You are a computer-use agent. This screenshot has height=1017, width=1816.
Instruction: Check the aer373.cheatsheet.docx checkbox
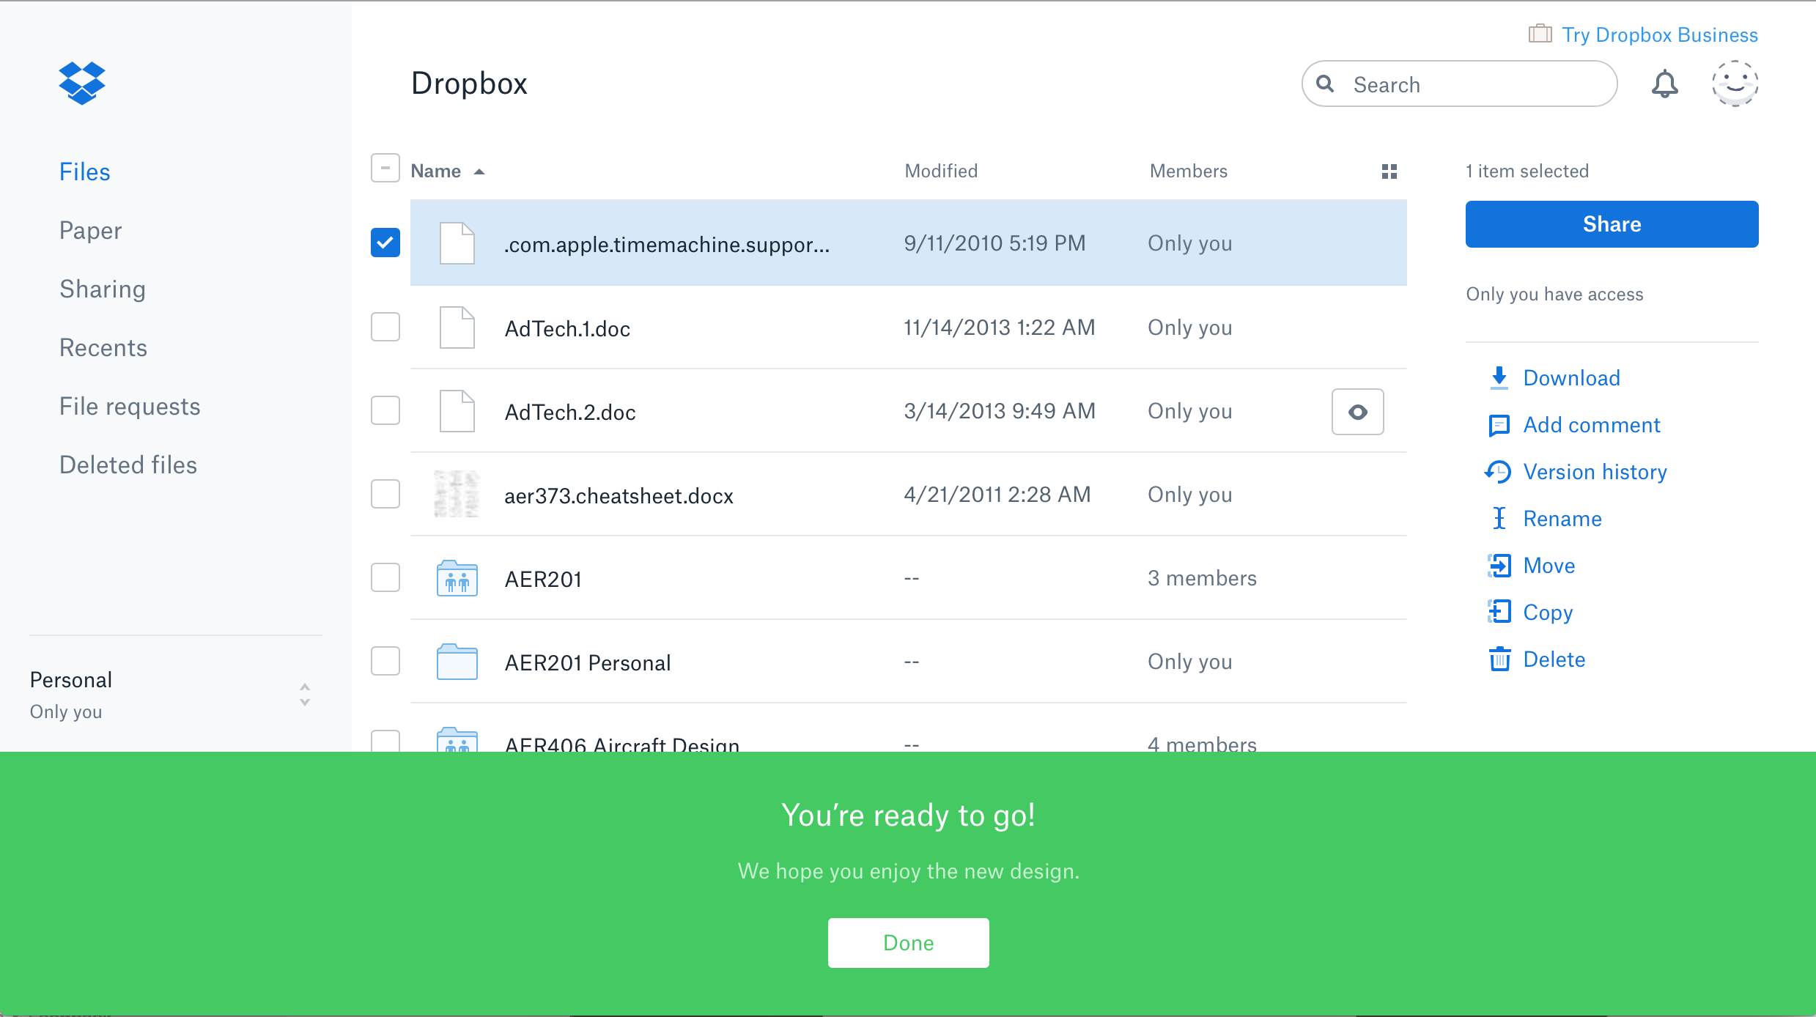(385, 494)
